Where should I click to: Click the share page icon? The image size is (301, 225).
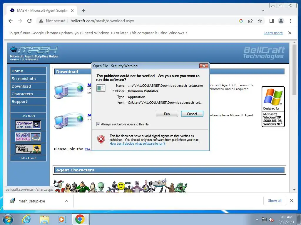[250, 21]
